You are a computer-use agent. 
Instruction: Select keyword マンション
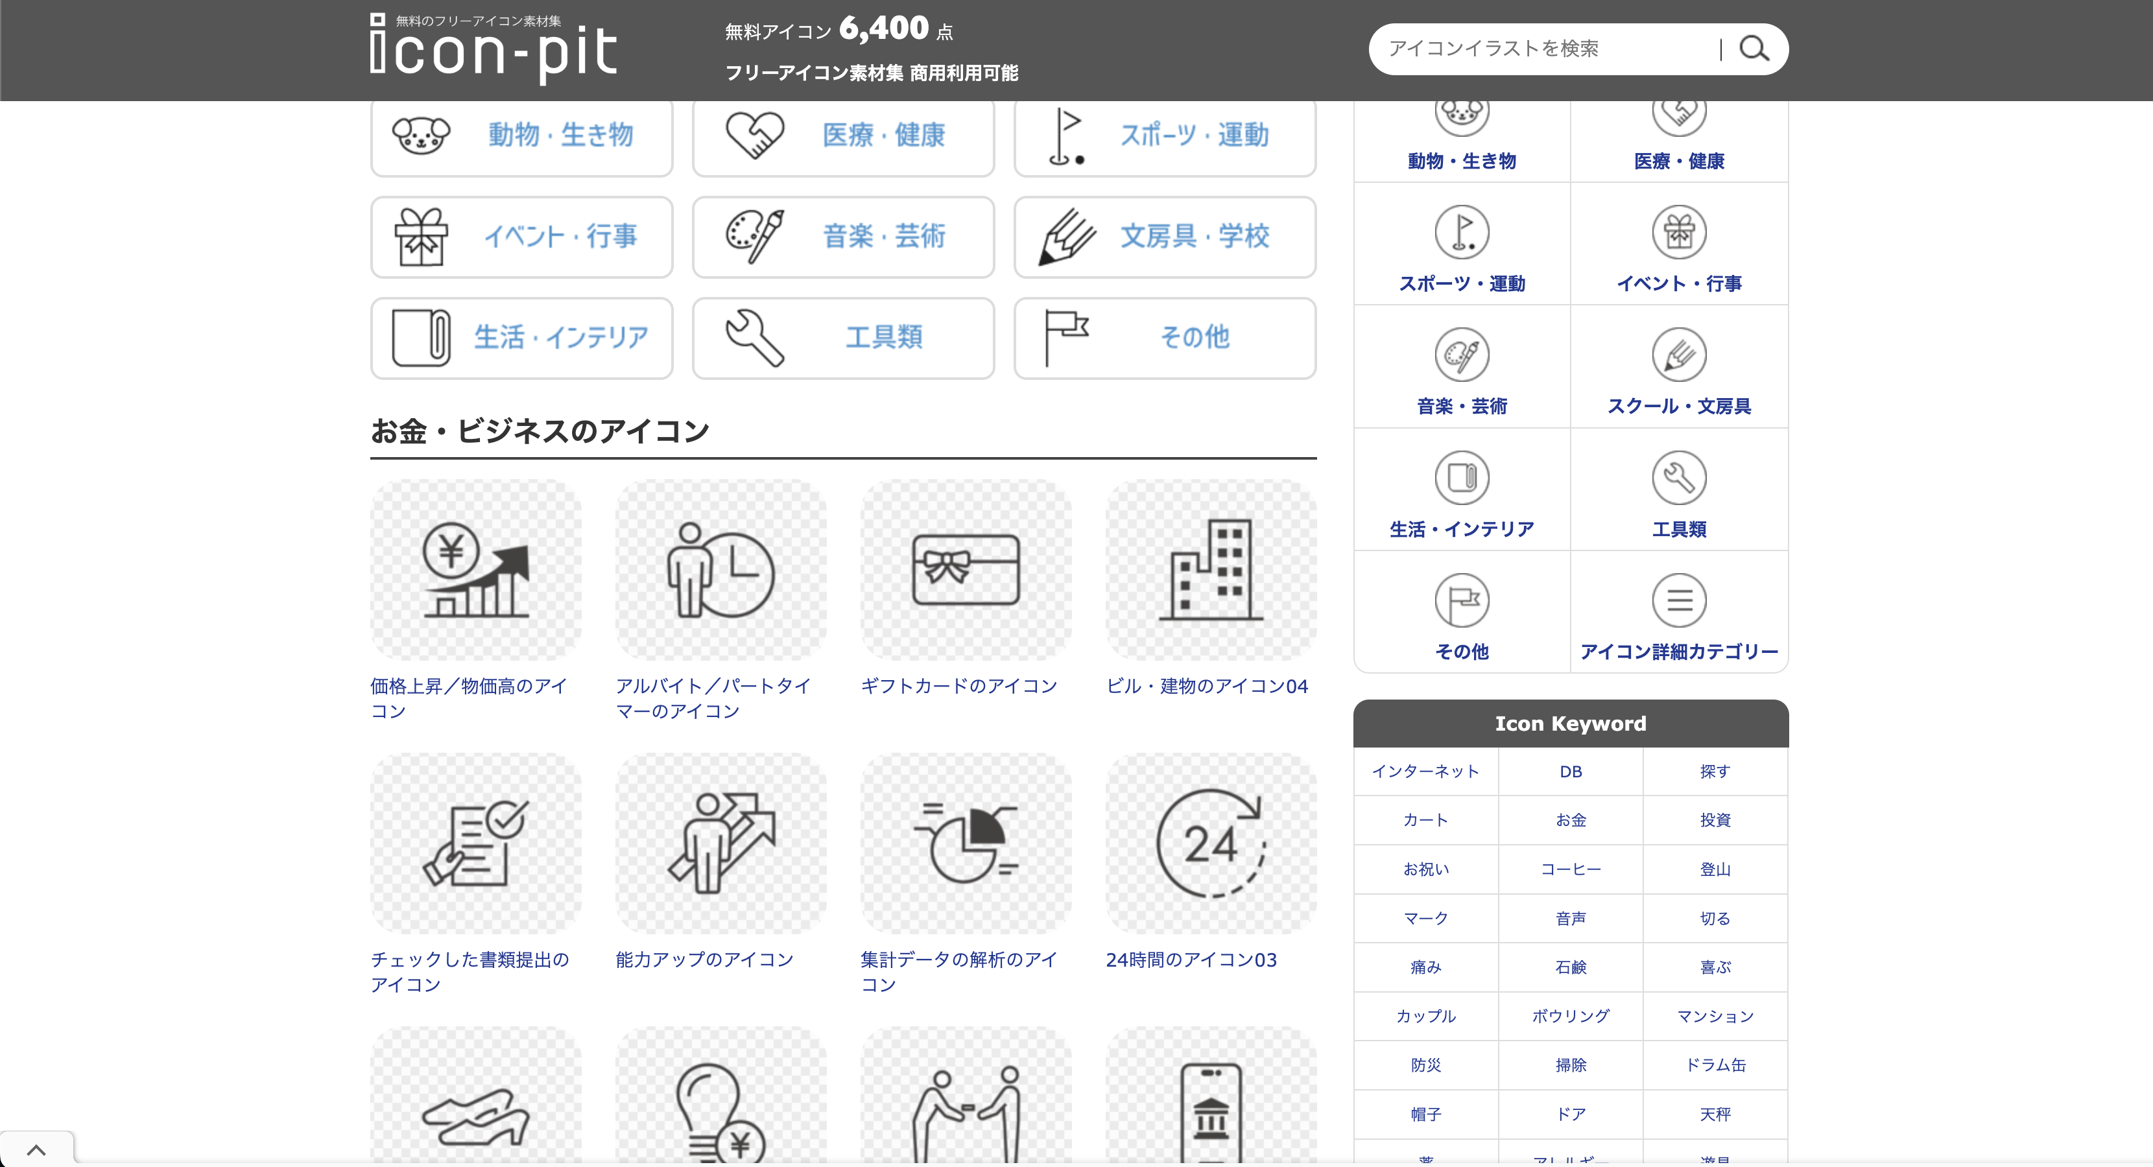pyautogui.click(x=1715, y=1016)
